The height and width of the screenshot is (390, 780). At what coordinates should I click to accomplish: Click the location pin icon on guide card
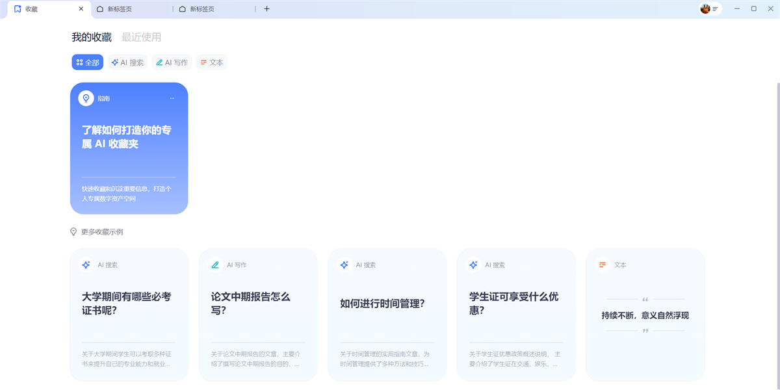tap(86, 98)
